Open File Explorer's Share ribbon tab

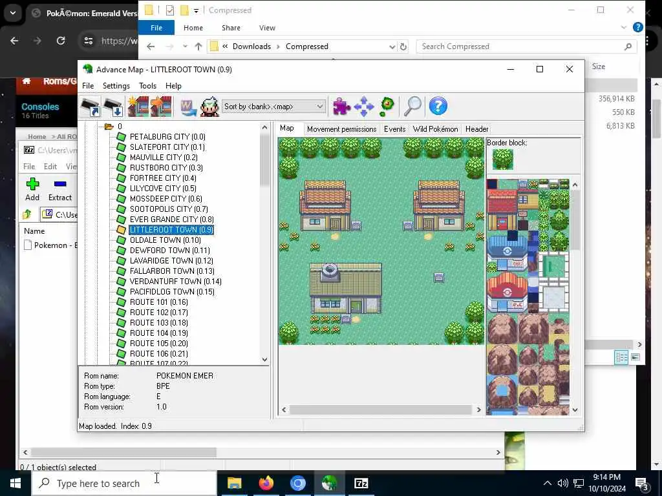click(231, 28)
